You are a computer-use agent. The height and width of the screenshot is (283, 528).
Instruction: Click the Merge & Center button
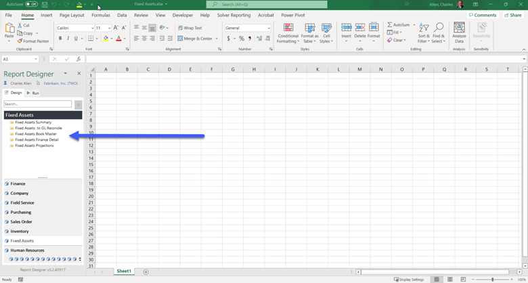click(196, 39)
